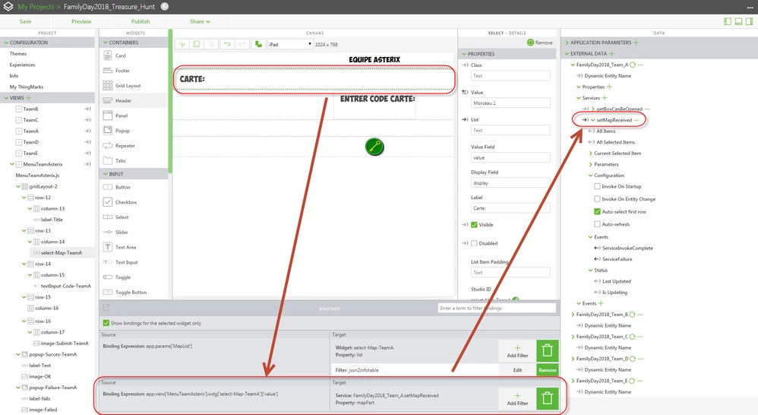This screenshot has height=415, width=758.
Task: Add external data with the plus icon
Action: coord(611,54)
